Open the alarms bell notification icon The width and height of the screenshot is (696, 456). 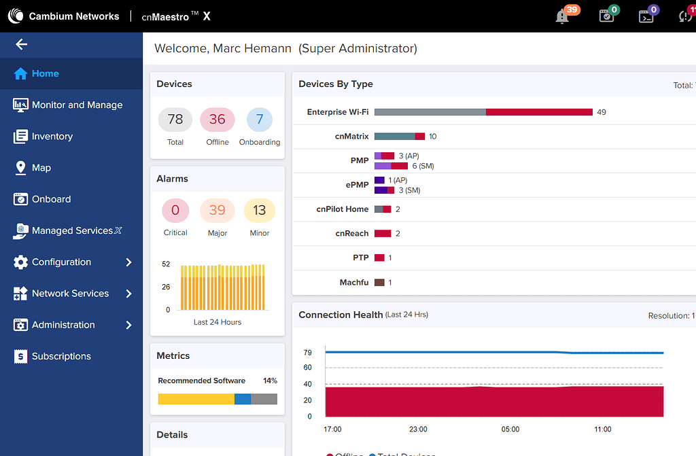[x=562, y=17]
